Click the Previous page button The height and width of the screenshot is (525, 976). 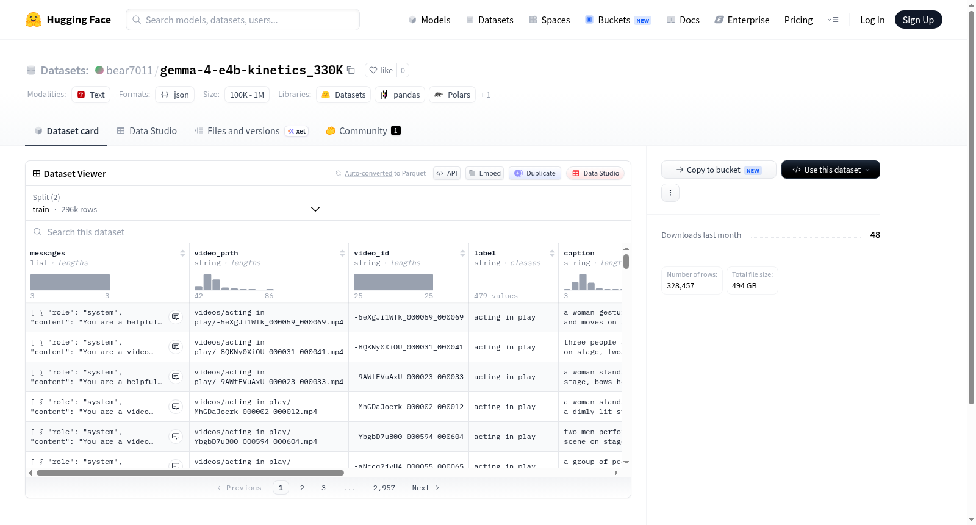(x=239, y=488)
